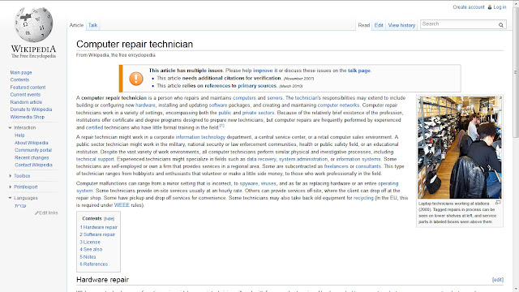Image resolution: width=519 pixels, height=292 pixels.
Task: Open the Edit tab
Action: 379,25
